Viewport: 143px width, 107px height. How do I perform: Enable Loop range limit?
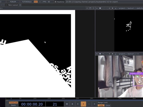tap(101, 105)
